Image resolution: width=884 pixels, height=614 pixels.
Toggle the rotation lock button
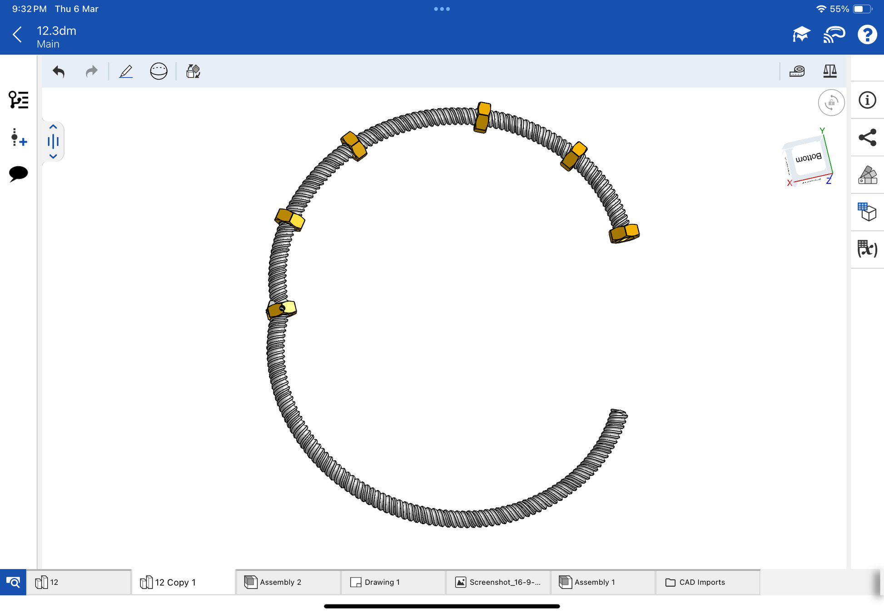click(831, 103)
